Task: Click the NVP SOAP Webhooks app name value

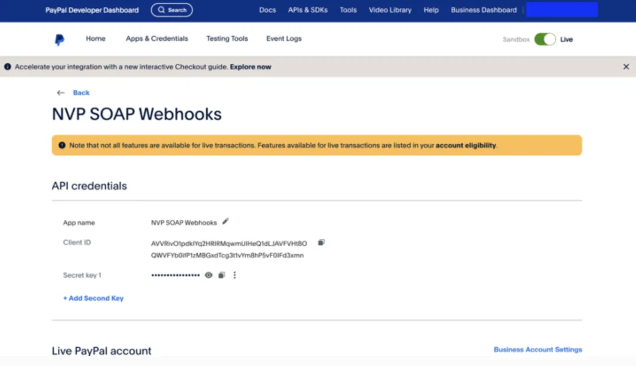Action: tap(184, 222)
